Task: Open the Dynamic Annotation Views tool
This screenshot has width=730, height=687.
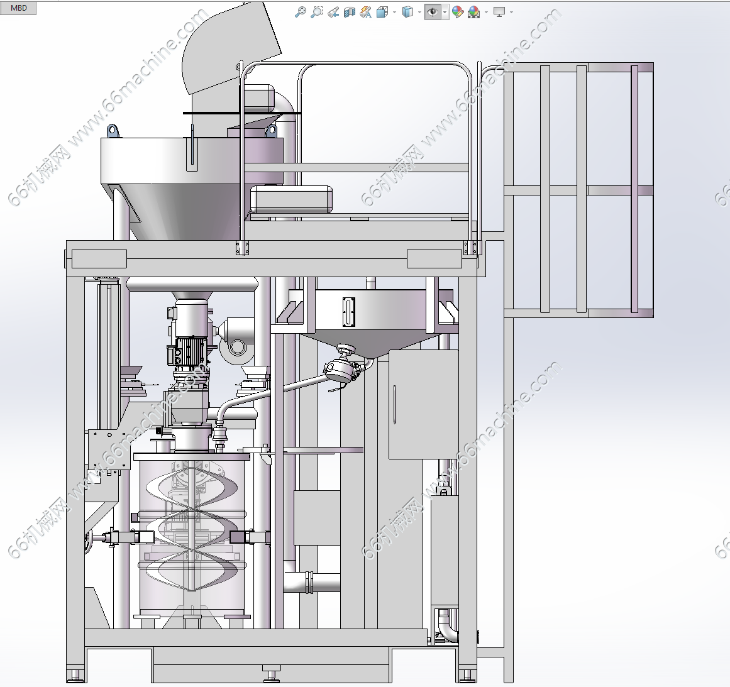Action: pos(366,12)
